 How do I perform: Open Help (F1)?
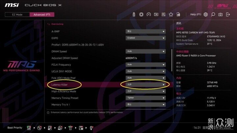[196, 14]
